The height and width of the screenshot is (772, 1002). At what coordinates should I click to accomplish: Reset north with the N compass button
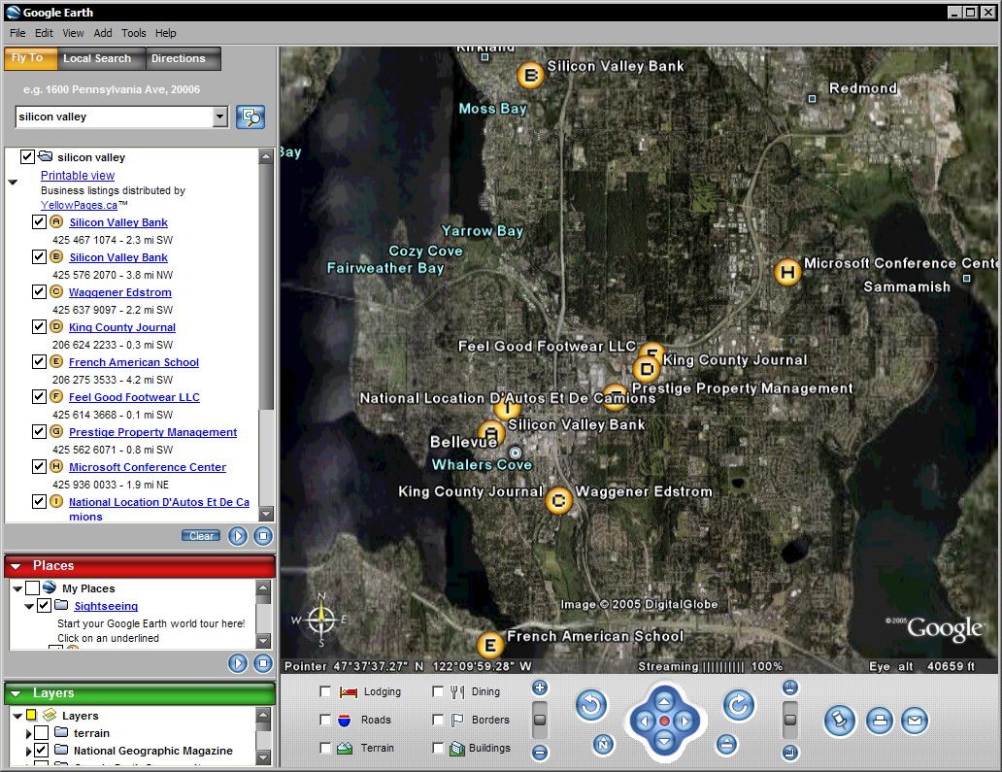[x=603, y=745]
